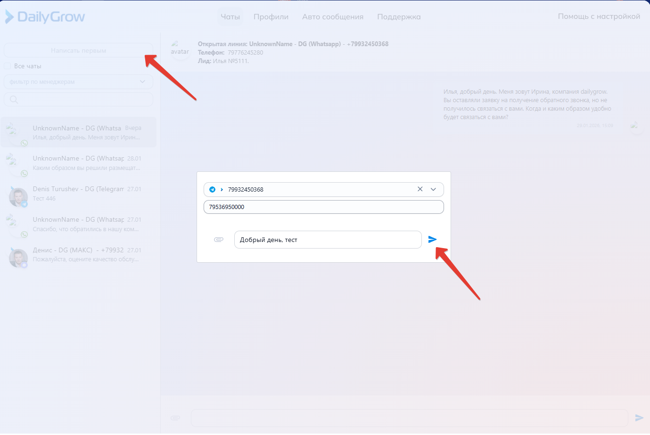Go to the "Поддержка" tab

[x=399, y=17]
